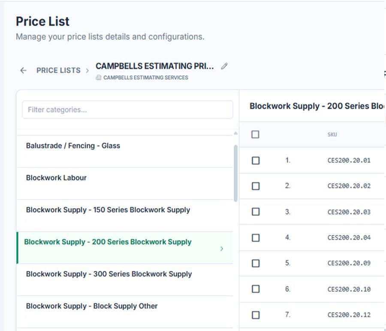The height and width of the screenshot is (331, 386).
Task: Click SKU cell CES200.20.01
Action: (x=349, y=161)
